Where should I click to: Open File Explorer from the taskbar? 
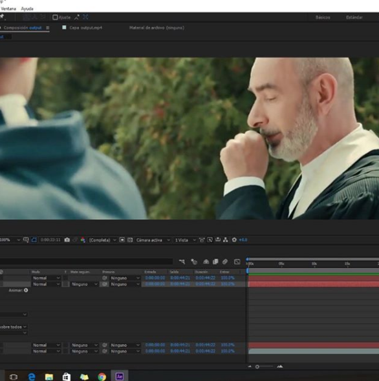[49, 377]
